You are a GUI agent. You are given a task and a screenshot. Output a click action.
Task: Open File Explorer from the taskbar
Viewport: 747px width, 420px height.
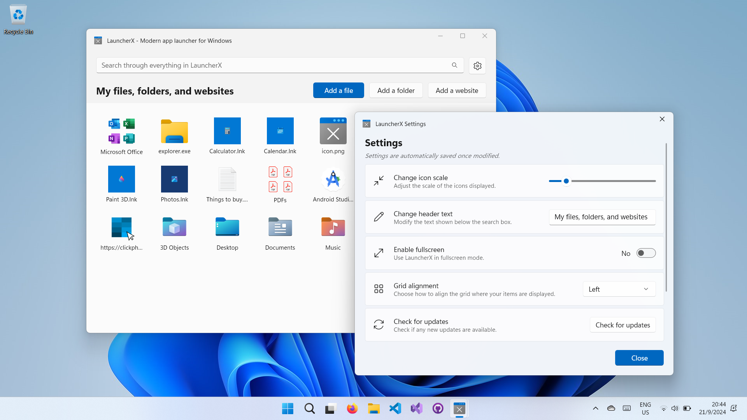pos(373,408)
